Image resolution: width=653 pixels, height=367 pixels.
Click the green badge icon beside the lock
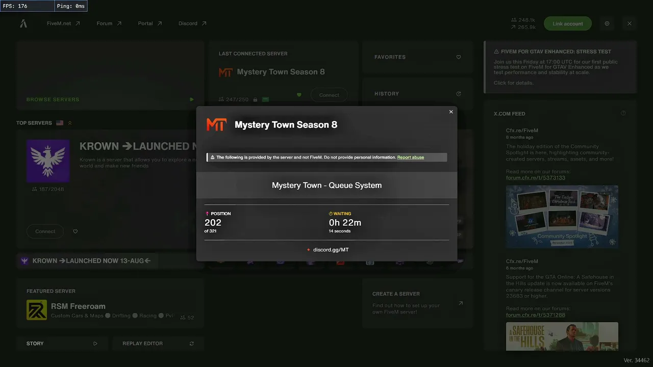tap(265, 99)
